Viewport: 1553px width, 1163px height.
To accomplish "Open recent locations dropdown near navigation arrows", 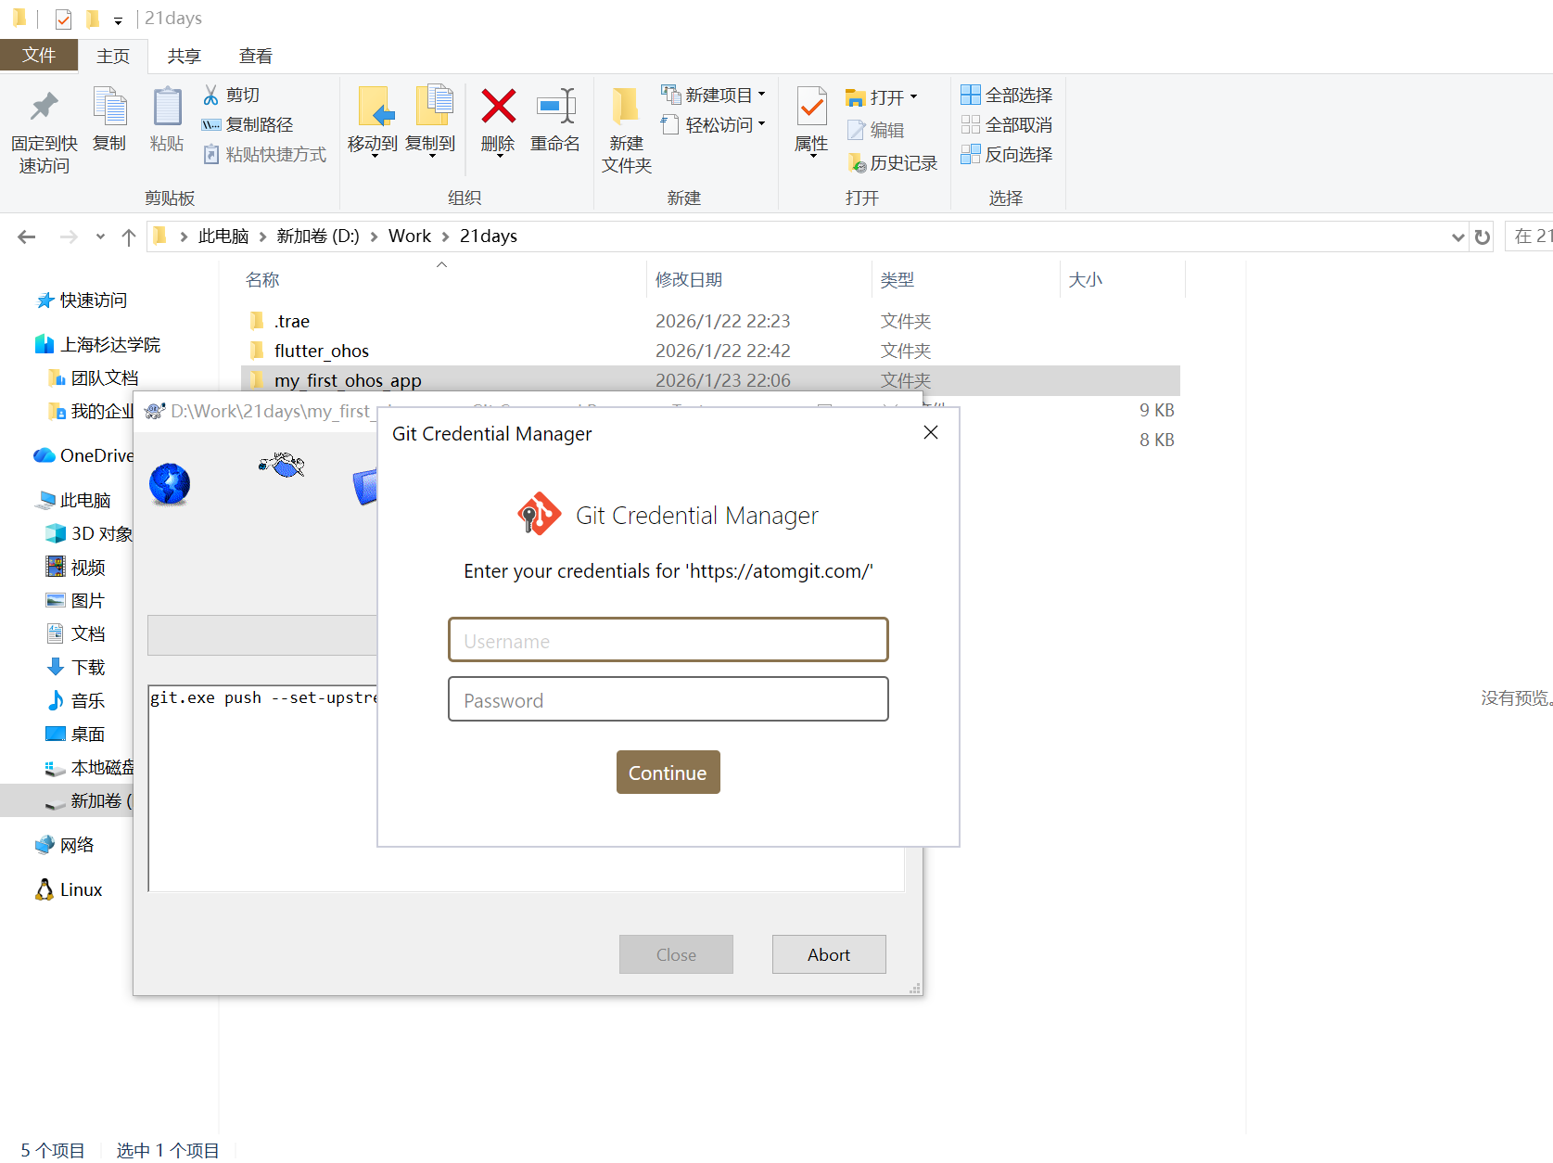I will [100, 236].
